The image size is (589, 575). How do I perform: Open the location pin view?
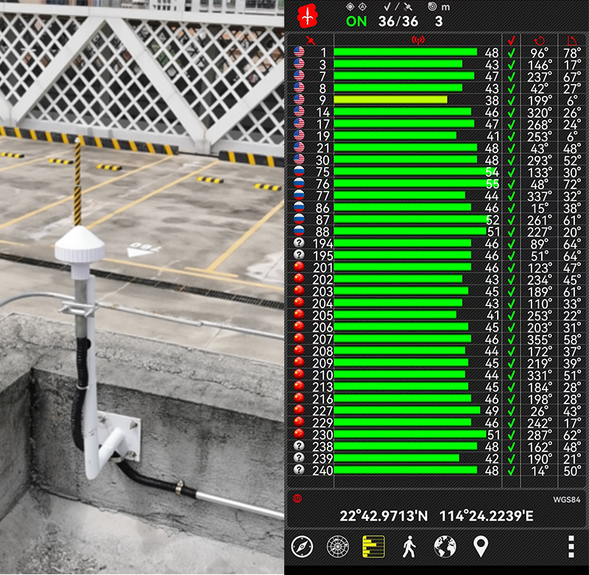coord(481,546)
